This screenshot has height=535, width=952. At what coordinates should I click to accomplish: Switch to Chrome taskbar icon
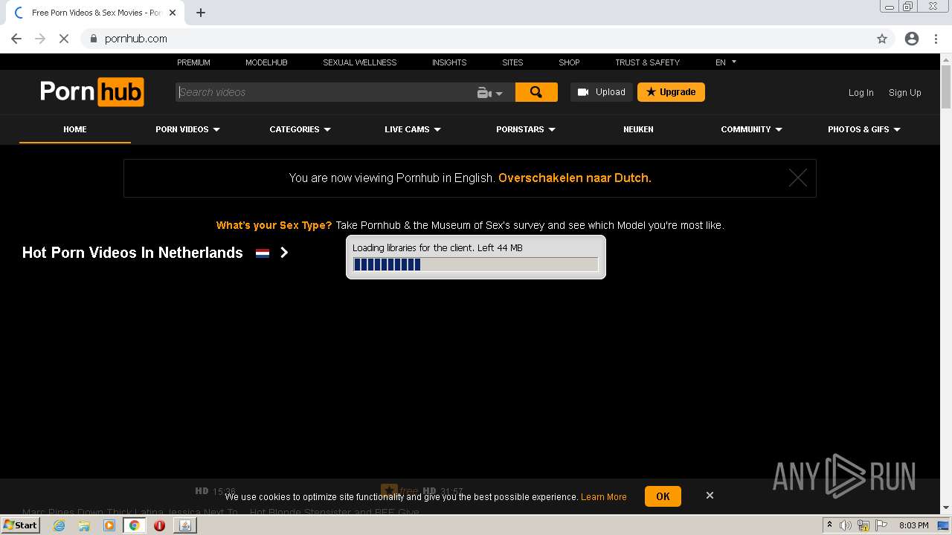[135, 525]
